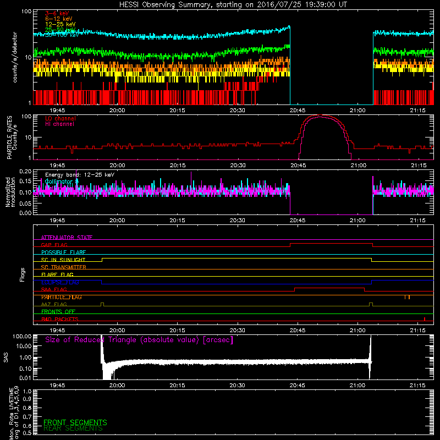Click the 'PARTICLE RATES' axis label
The width and height of the screenshot is (440, 440).
[x=9, y=137]
